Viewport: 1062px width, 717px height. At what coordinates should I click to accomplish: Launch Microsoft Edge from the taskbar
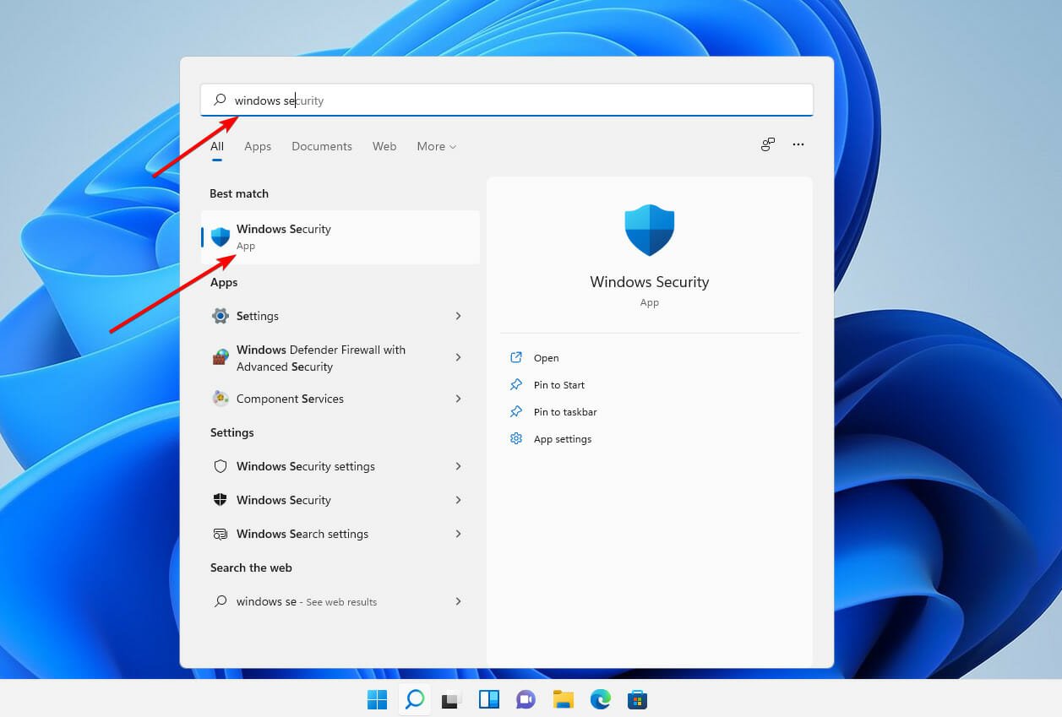tap(600, 699)
